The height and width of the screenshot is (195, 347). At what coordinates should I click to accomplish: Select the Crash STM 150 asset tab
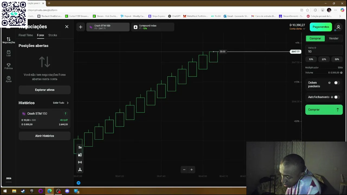click(108, 27)
